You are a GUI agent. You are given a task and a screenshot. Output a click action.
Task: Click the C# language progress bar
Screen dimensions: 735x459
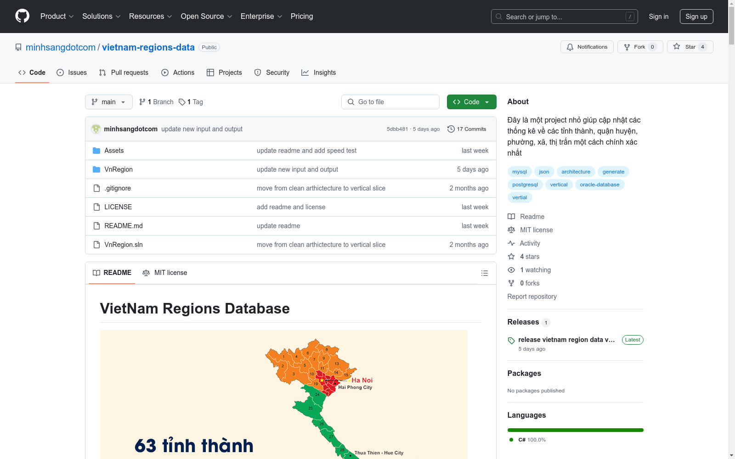[576, 430]
